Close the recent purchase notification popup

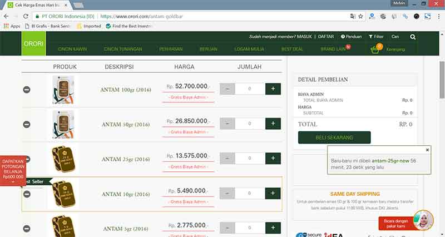click(x=427, y=150)
